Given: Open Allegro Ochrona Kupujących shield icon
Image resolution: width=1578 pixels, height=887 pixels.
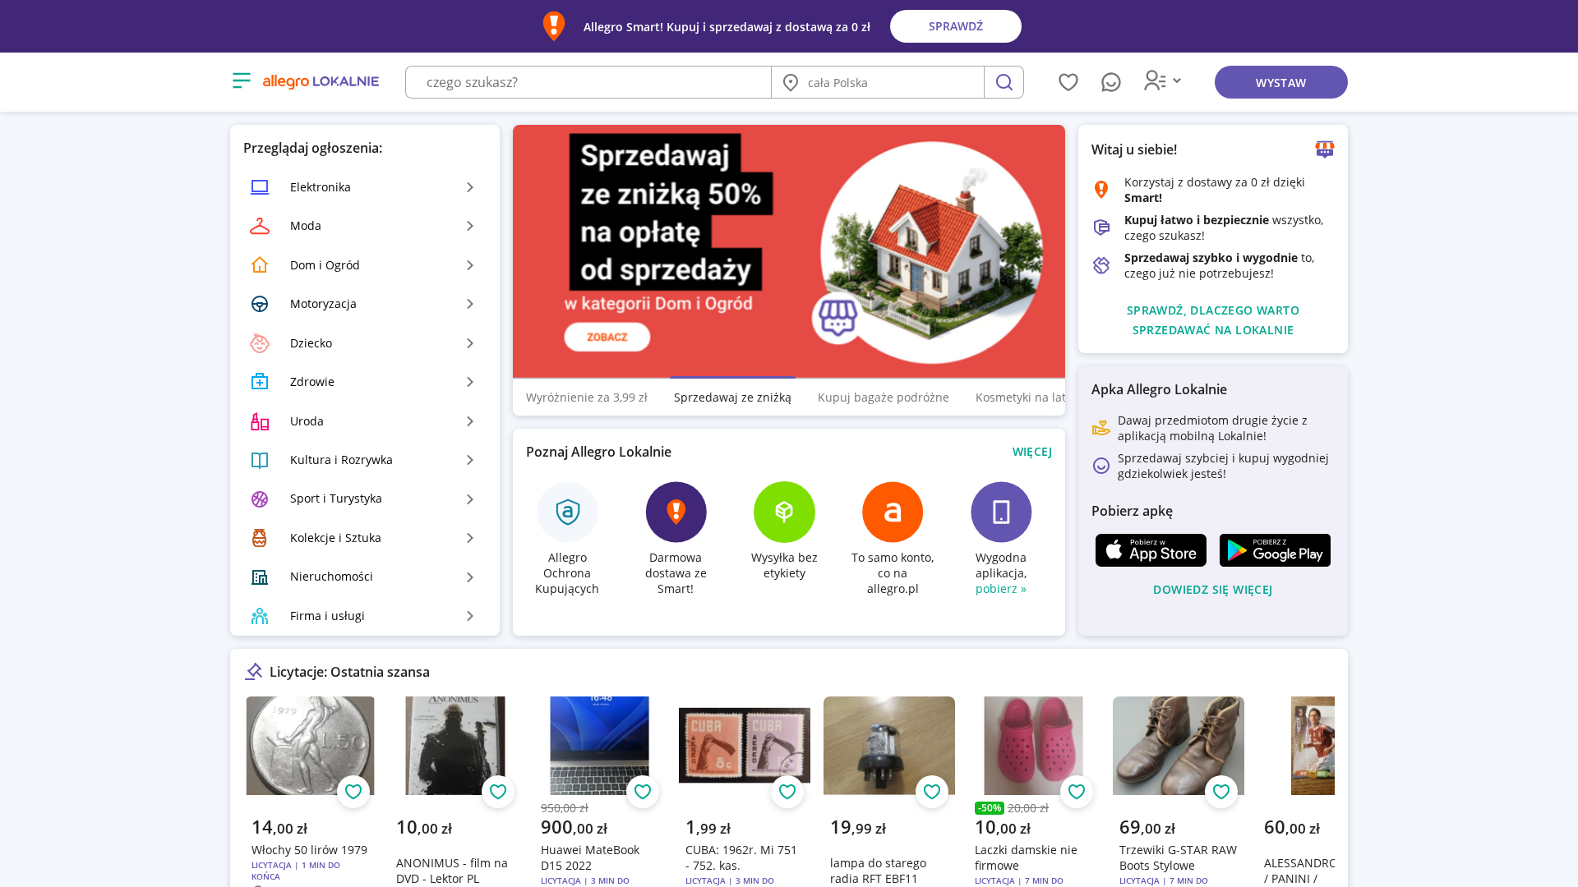Looking at the screenshot, I should point(567,512).
